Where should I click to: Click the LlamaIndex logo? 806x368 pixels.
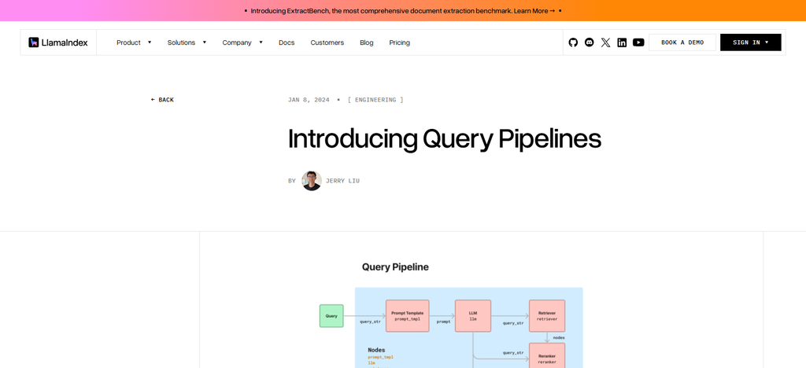pos(58,42)
